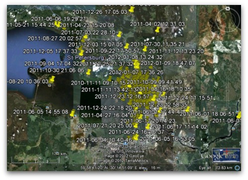This screenshot has width=248, height=180.
Task: Select pushpin at 2011-06-17 11:14:02
Action: click(147, 126)
